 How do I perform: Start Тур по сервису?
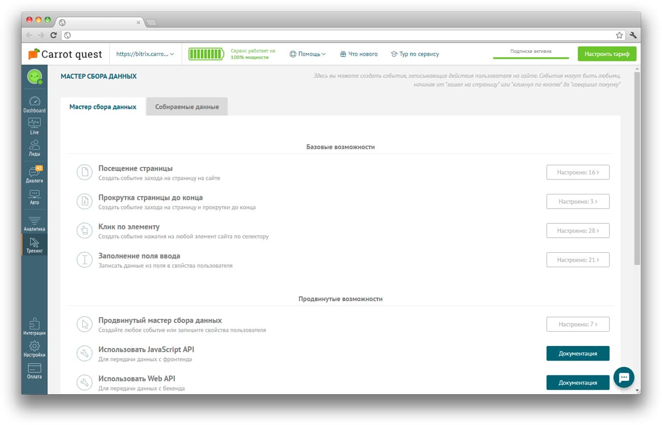tap(415, 54)
